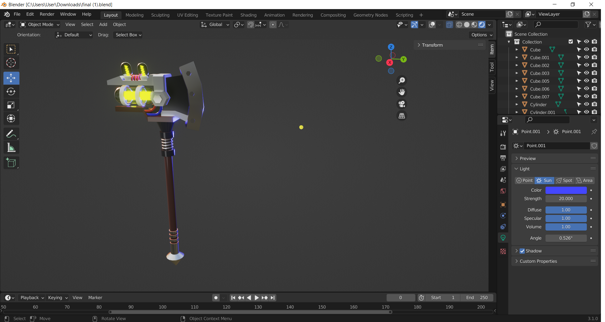Expand Custom Properties panel

[x=555, y=261]
